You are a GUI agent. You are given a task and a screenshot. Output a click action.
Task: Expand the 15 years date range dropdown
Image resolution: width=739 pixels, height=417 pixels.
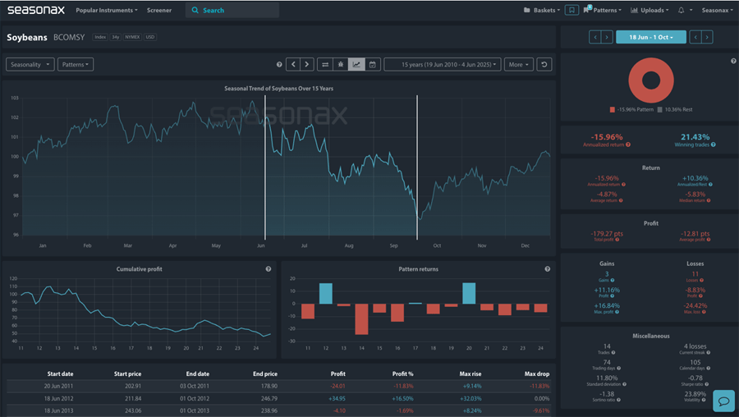click(443, 64)
